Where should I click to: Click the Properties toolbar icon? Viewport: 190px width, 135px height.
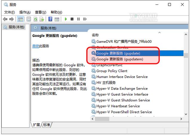tap(29, 19)
